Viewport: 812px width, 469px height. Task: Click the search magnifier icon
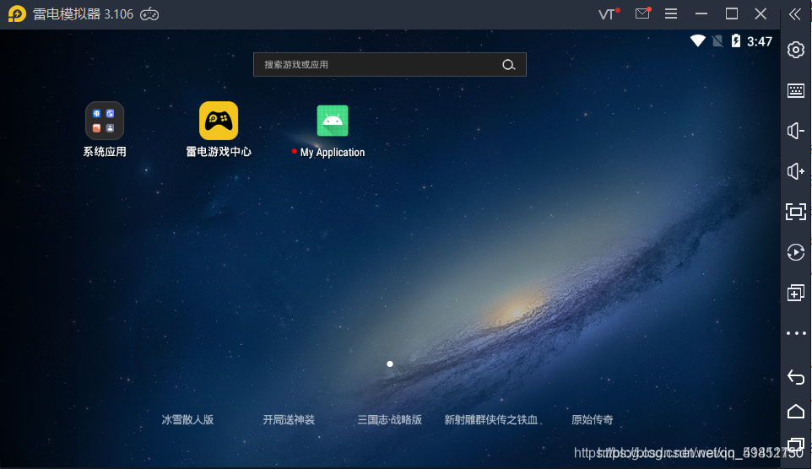[x=508, y=65]
